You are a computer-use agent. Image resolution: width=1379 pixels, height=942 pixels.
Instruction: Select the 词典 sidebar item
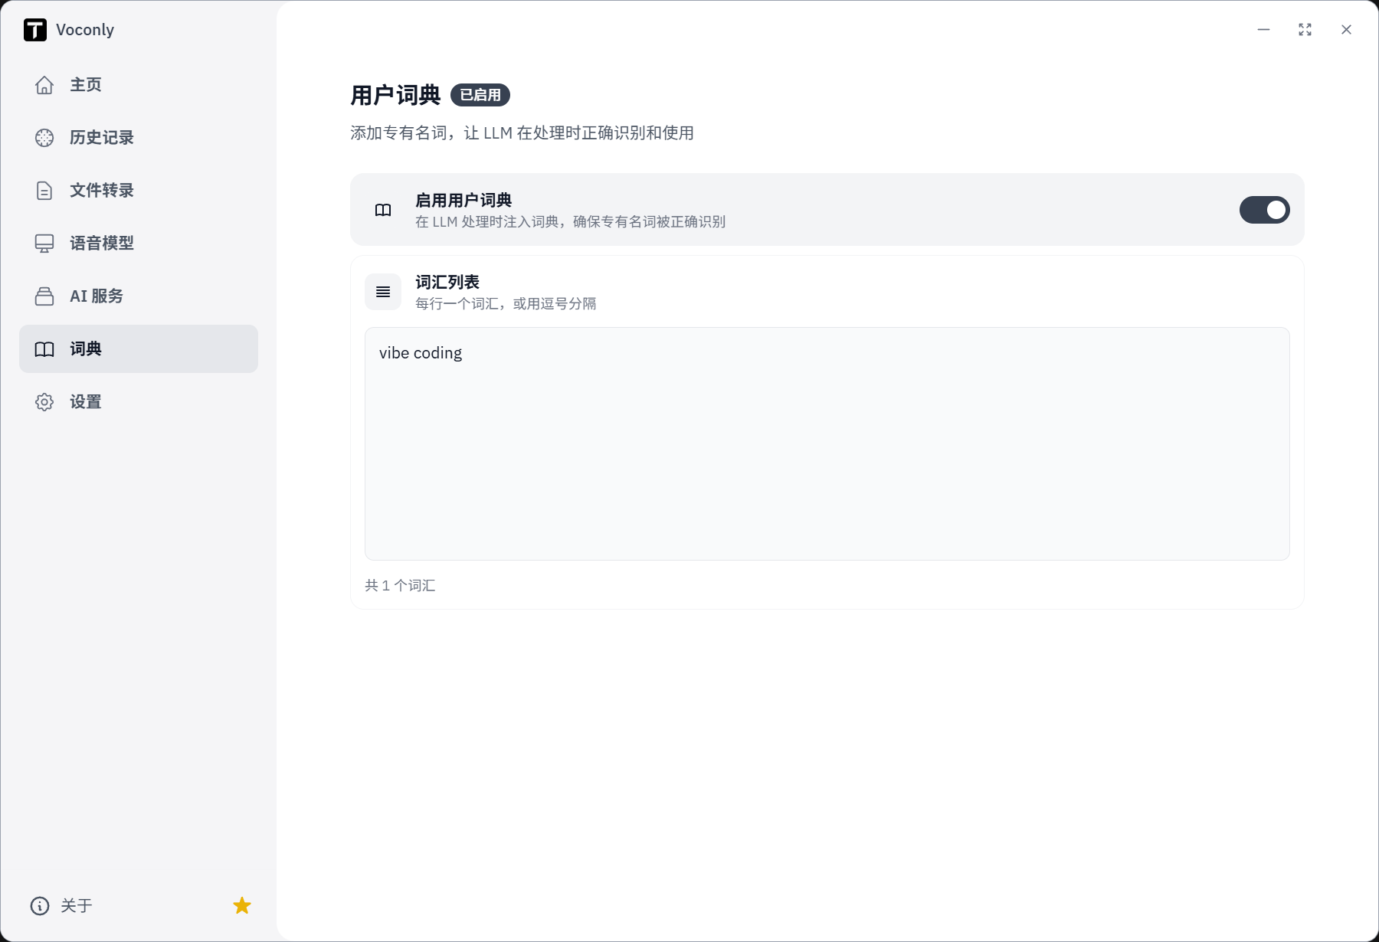pyautogui.click(x=139, y=349)
